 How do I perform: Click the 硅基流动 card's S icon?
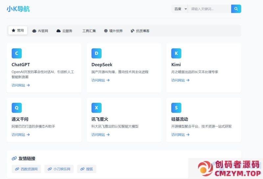click(x=176, y=108)
